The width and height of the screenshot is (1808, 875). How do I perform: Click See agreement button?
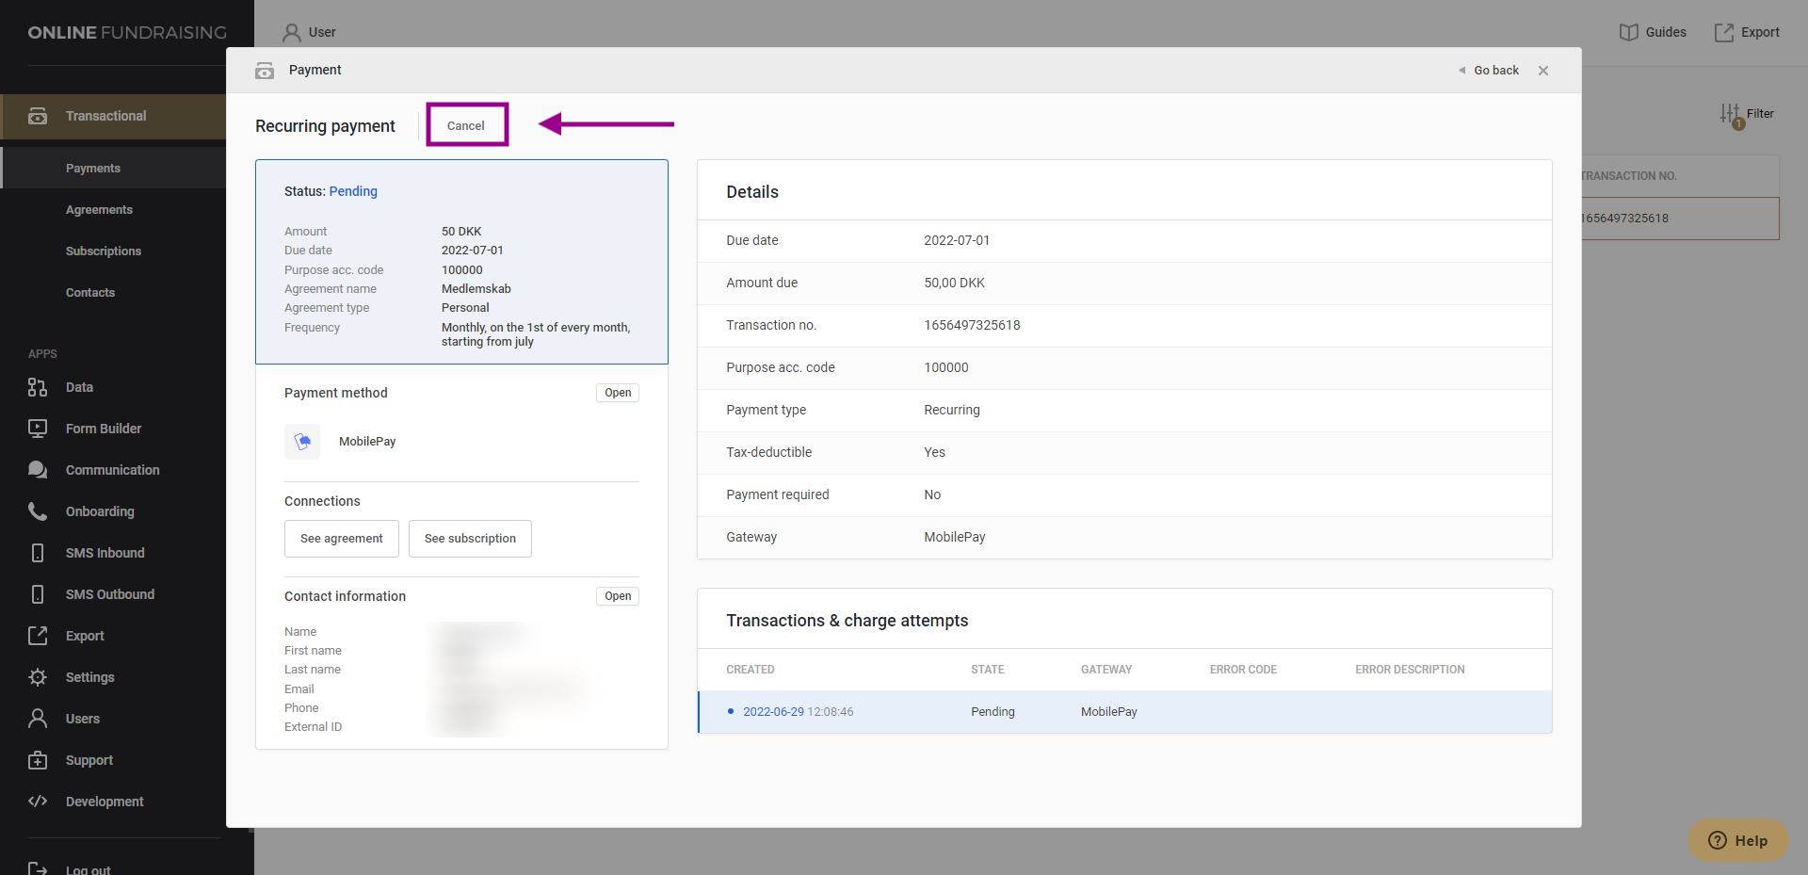342,539
